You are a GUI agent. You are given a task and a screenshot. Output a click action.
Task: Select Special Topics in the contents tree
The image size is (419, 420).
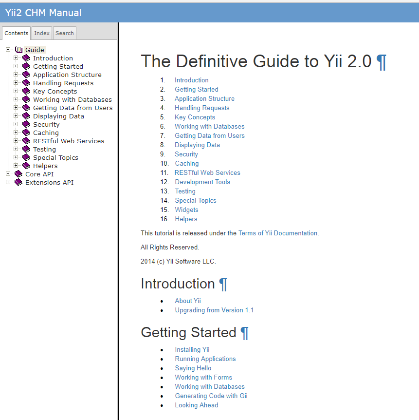pos(55,157)
